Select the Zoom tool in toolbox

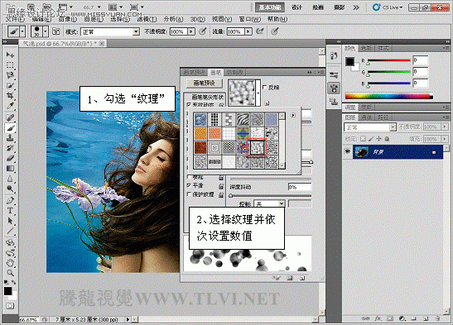point(10,273)
